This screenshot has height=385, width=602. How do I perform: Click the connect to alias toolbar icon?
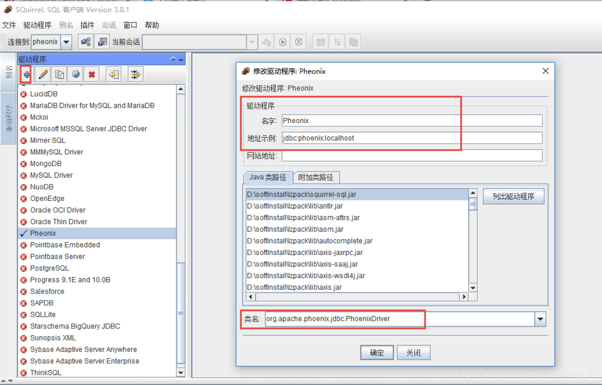pos(86,42)
